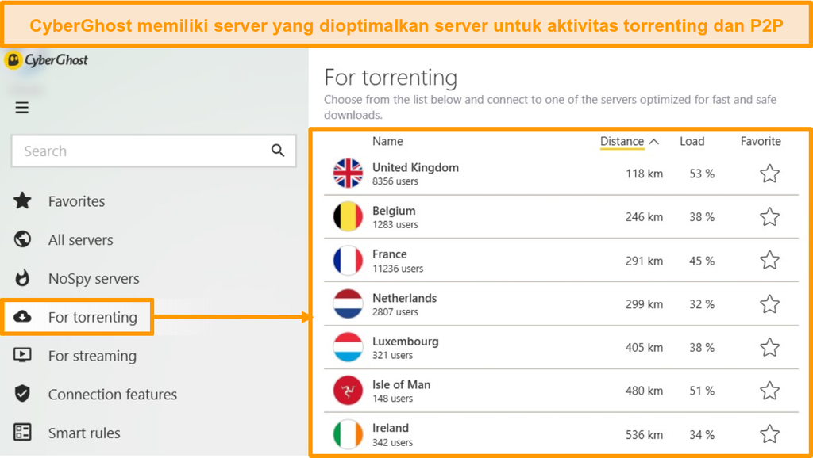Click the 53 % load value

point(702,174)
